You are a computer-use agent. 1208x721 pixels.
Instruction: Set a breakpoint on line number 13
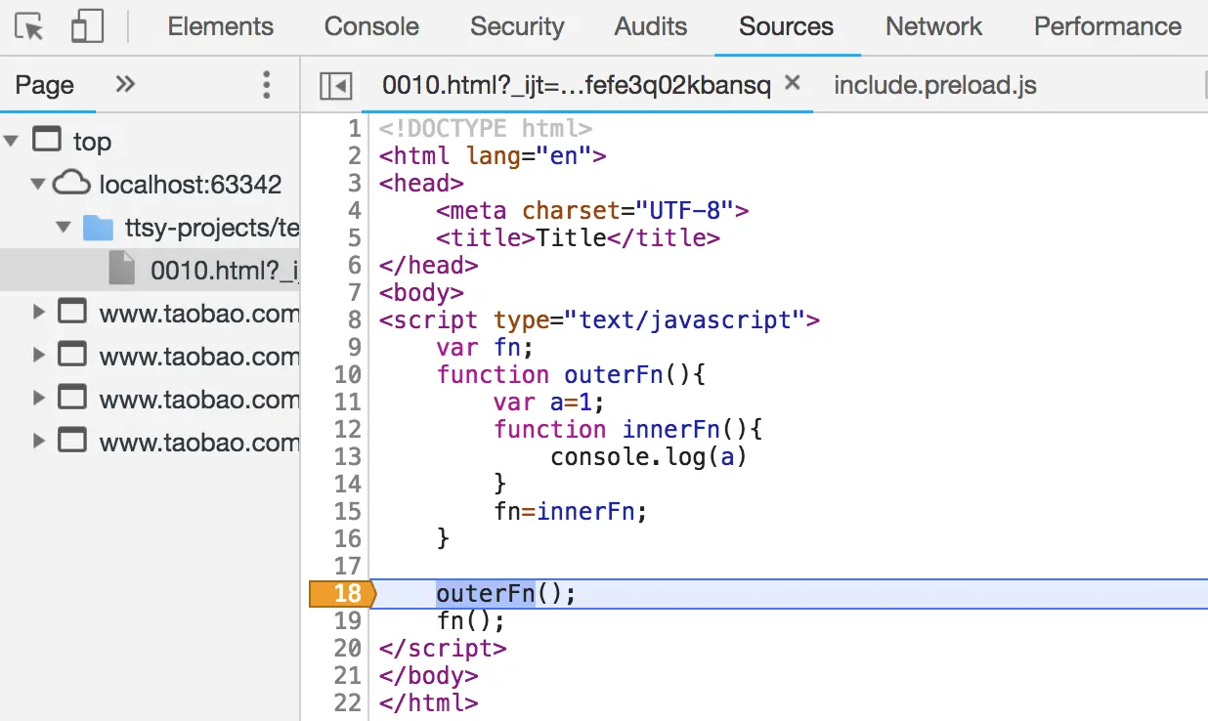347,456
